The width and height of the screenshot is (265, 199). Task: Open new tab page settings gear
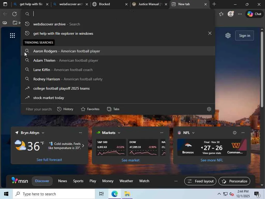pos(228,35)
